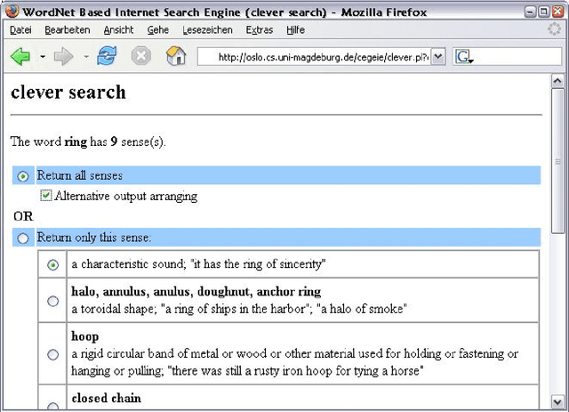Open the Back button history dropdown arrow
Image resolution: width=569 pixels, height=412 pixels.
[42, 57]
